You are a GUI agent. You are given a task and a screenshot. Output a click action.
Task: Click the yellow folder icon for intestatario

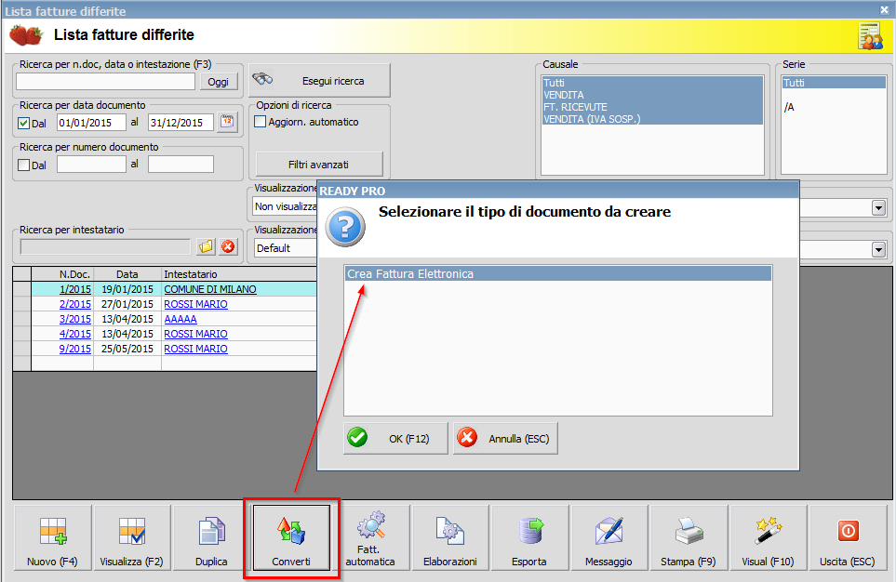[206, 246]
